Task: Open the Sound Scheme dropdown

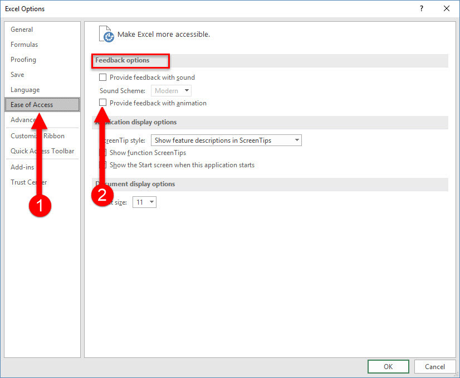Action: pyautogui.click(x=171, y=90)
